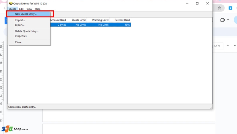Open the Help menu
The height and width of the screenshot is (134, 237).
(38, 9)
